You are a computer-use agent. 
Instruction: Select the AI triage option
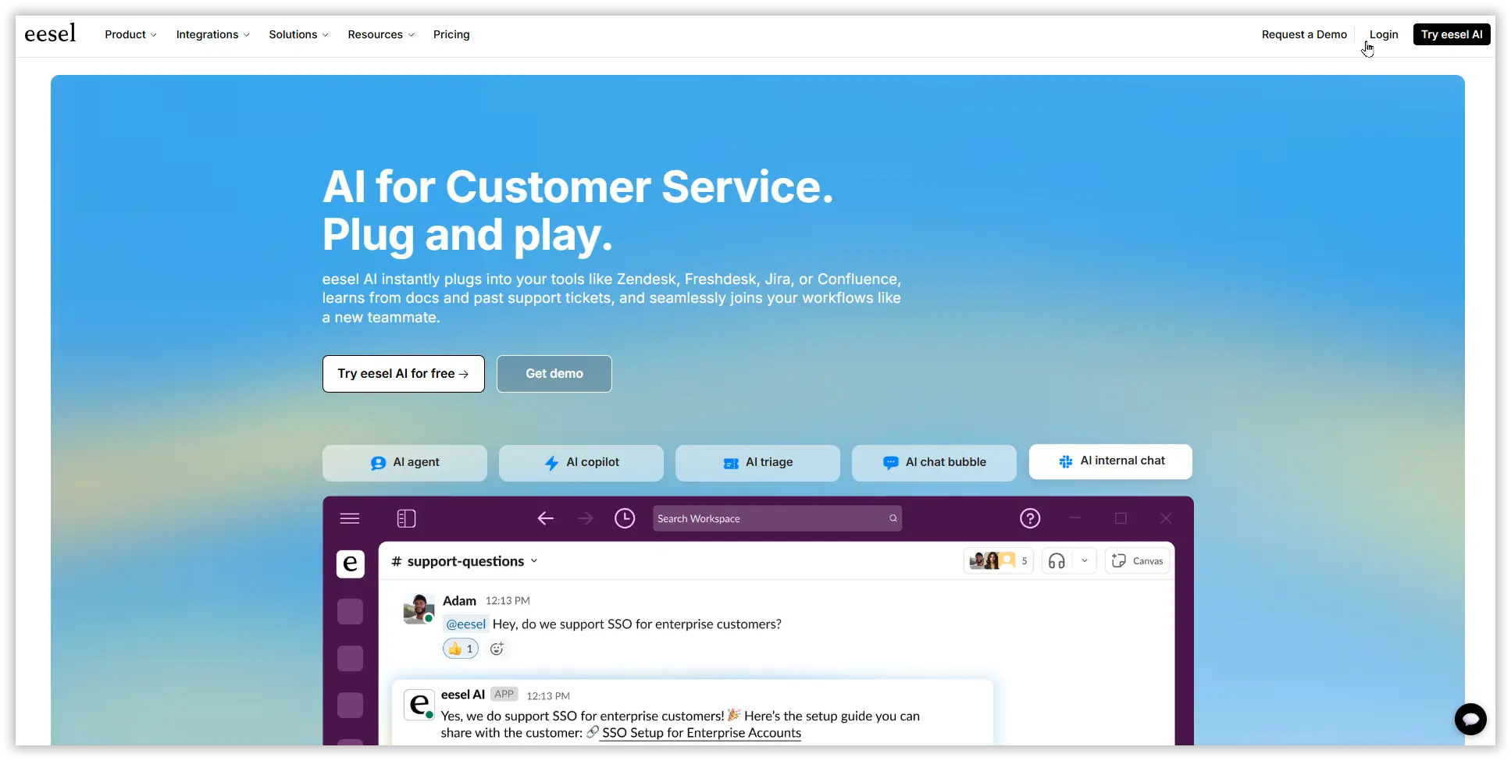pos(757,462)
